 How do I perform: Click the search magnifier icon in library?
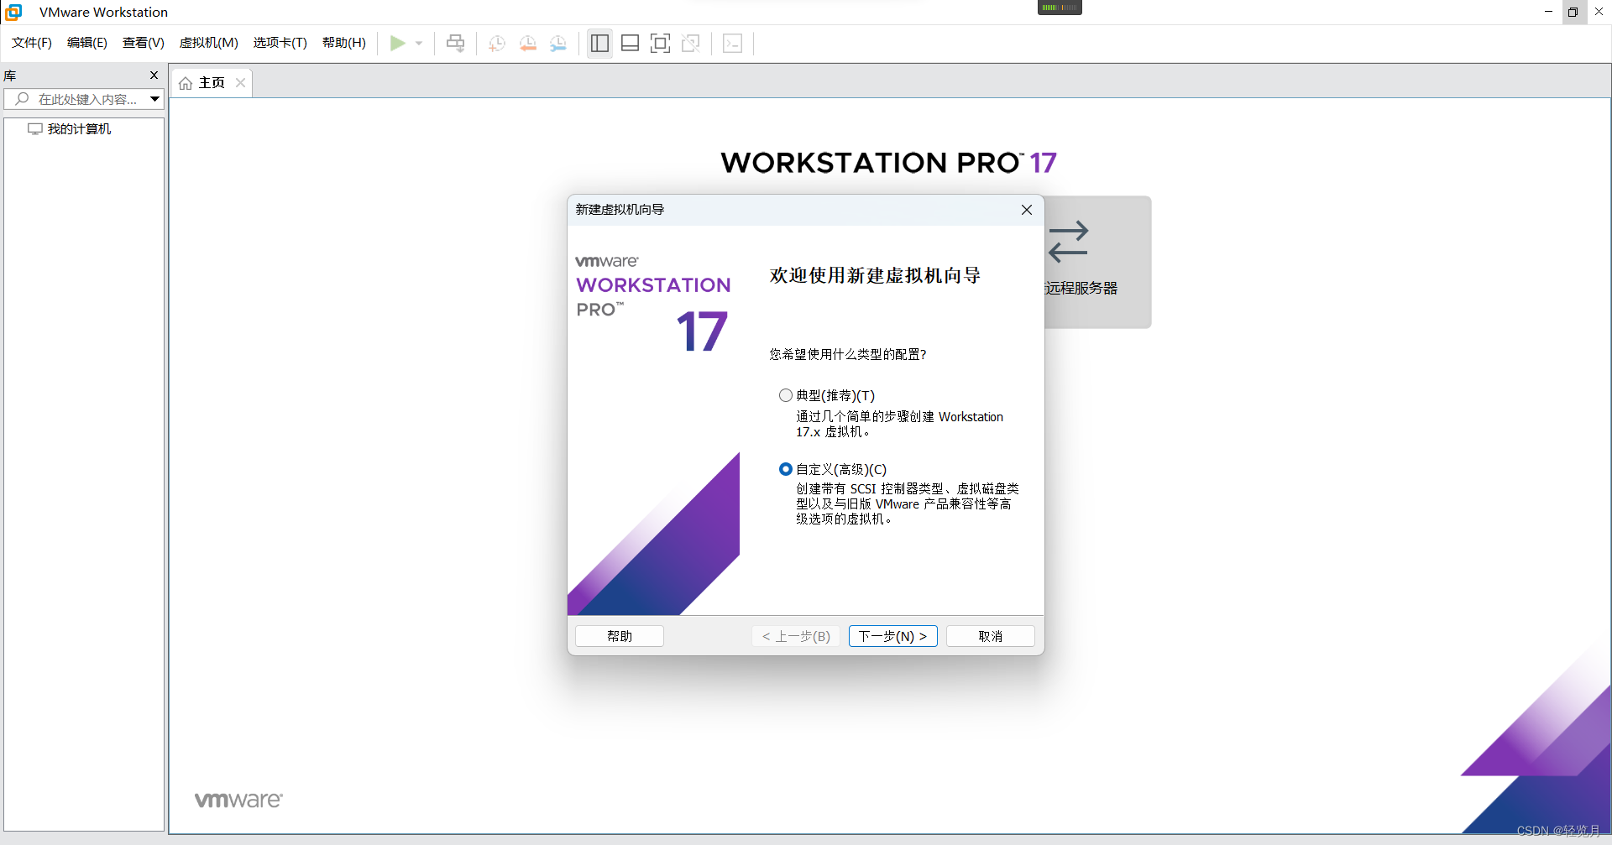[22, 99]
